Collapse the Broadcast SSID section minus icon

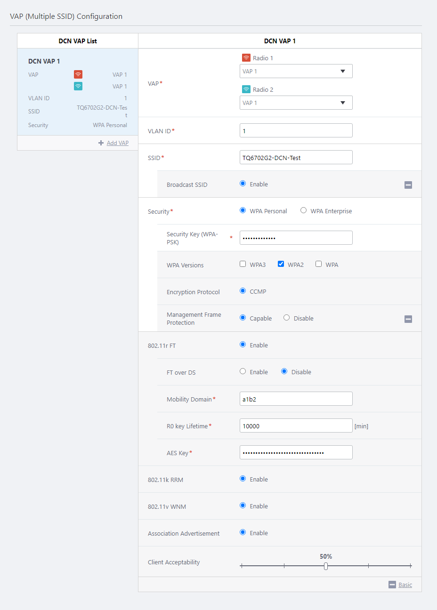[408, 185]
